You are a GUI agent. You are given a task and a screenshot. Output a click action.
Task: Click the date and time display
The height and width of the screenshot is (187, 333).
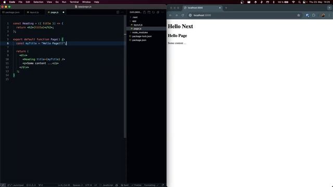coord(319,2)
